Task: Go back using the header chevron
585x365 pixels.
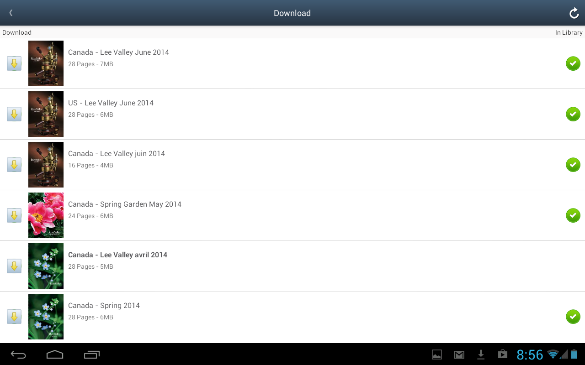Action: point(11,13)
